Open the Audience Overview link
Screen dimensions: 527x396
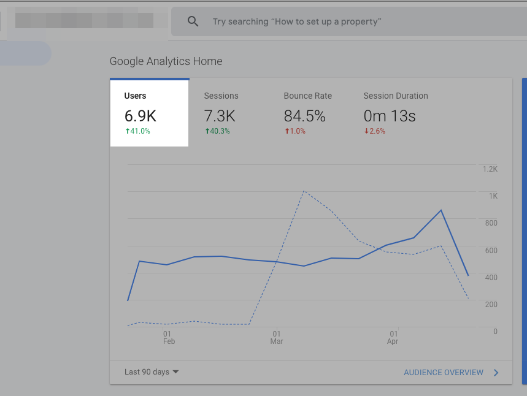coord(444,373)
